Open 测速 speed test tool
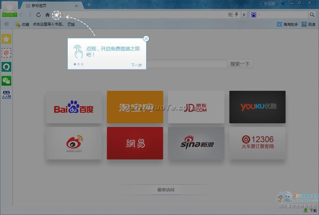 308,24
